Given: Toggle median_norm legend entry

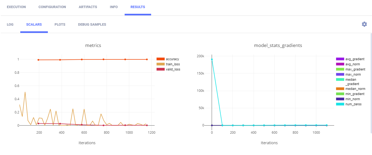Looking at the screenshot, I should 355,89.
